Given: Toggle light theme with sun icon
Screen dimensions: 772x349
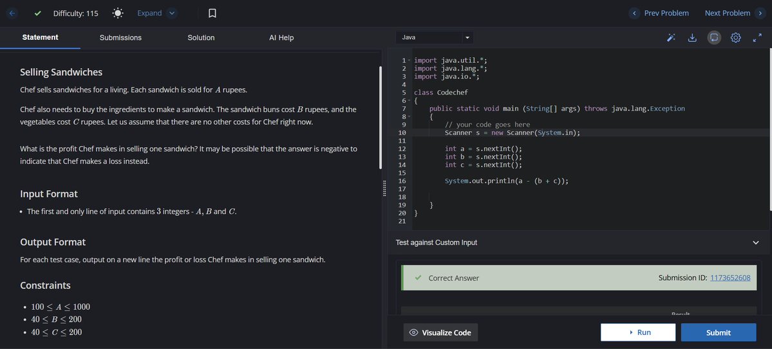Looking at the screenshot, I should 118,13.
